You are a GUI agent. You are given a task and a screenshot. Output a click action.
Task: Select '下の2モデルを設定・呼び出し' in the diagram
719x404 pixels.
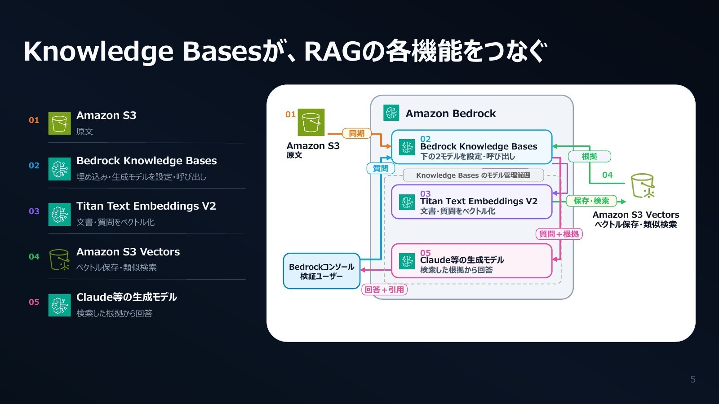(468, 157)
